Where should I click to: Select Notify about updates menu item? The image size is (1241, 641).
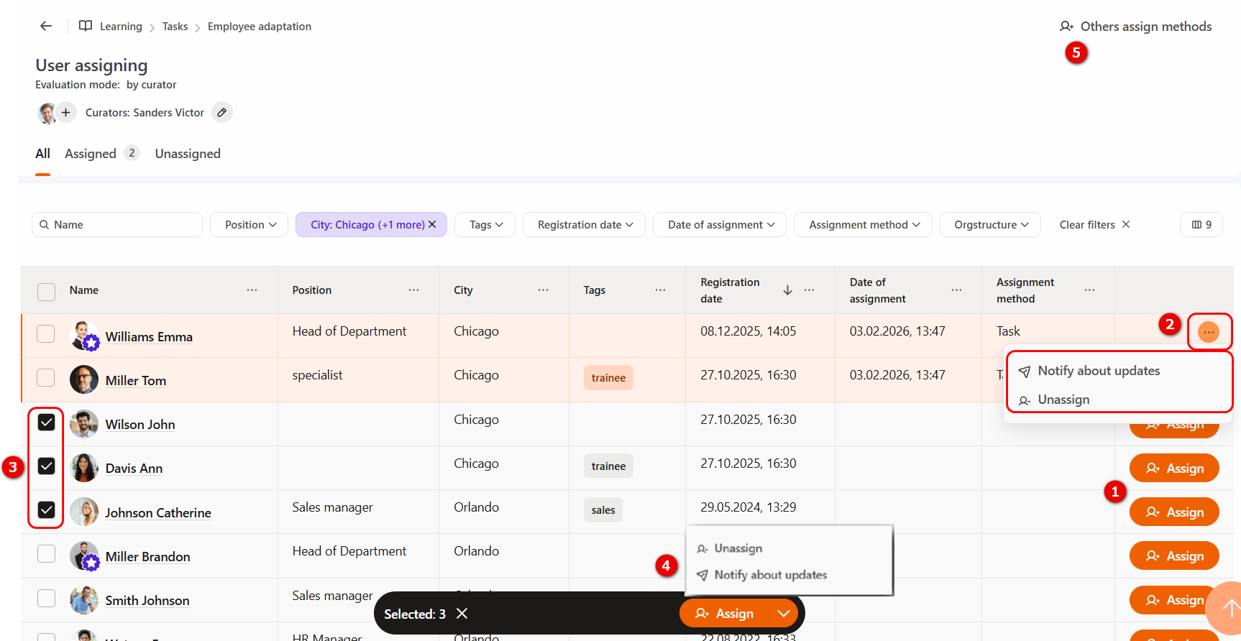[1098, 371]
